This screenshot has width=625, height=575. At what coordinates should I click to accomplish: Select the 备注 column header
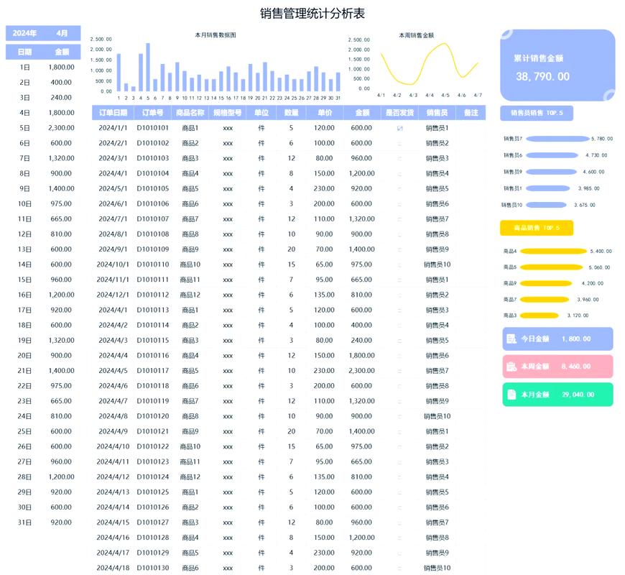pyautogui.click(x=471, y=113)
